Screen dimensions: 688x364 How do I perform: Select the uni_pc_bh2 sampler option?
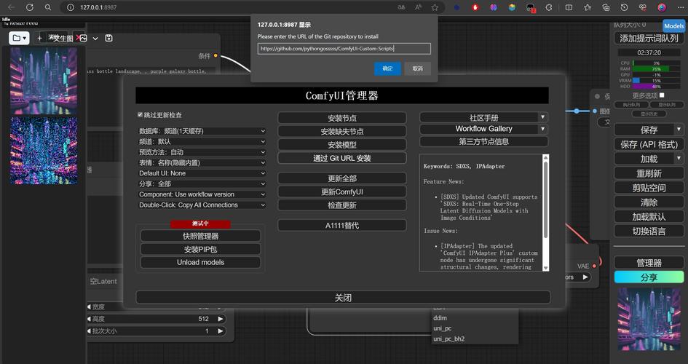(x=449, y=339)
